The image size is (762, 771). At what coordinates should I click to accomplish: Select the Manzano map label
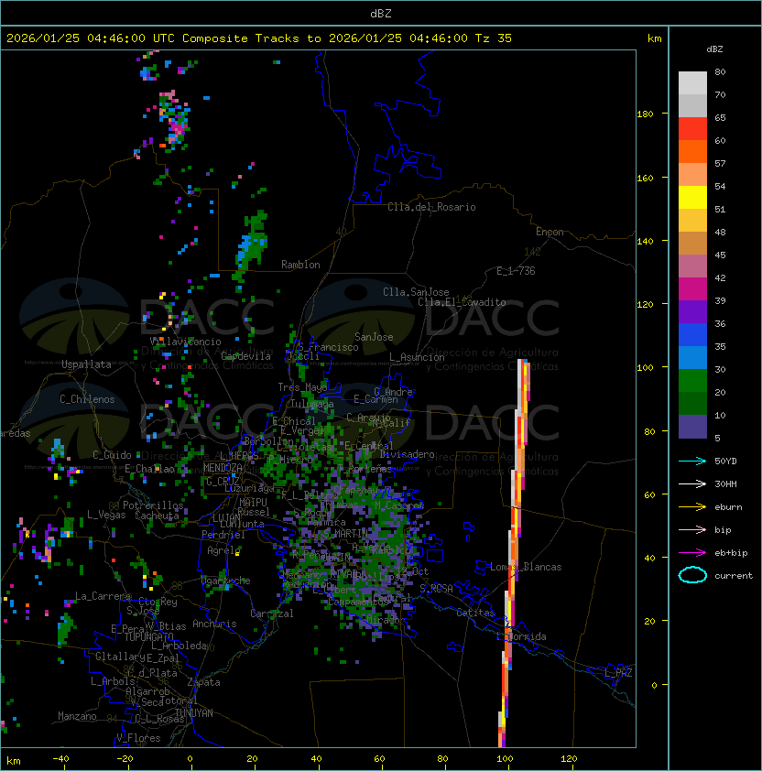(77, 716)
